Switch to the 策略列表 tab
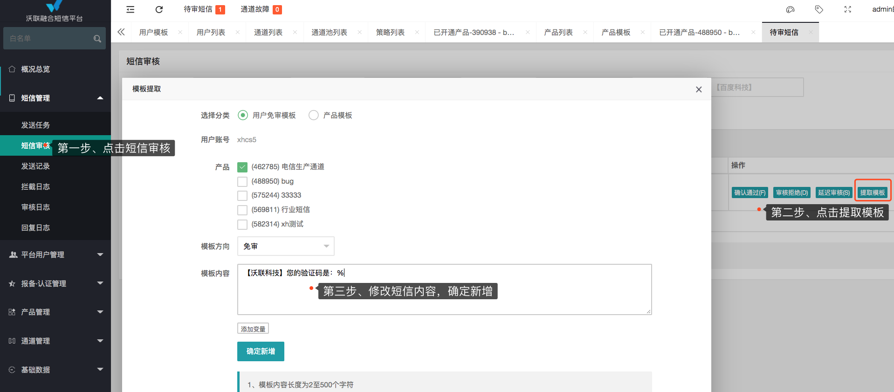 390,32
